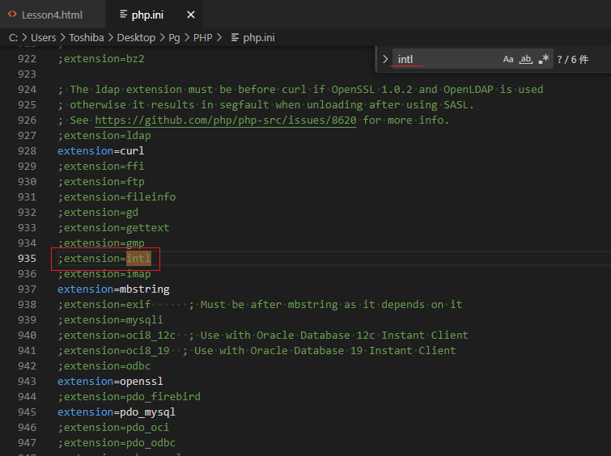Click the C: breadcrumb segment
Image resolution: width=611 pixels, height=456 pixels.
(13, 38)
